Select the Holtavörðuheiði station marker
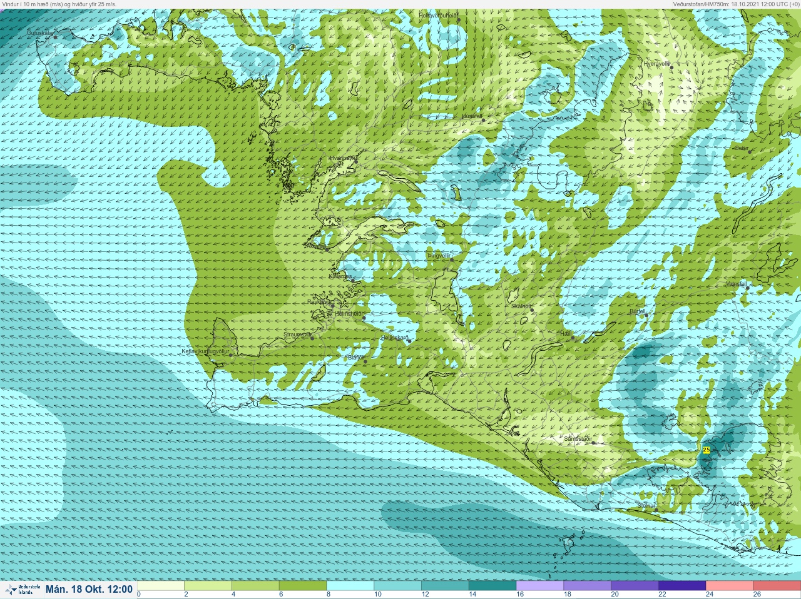Screen dimensions: 801x599 (x=459, y=20)
